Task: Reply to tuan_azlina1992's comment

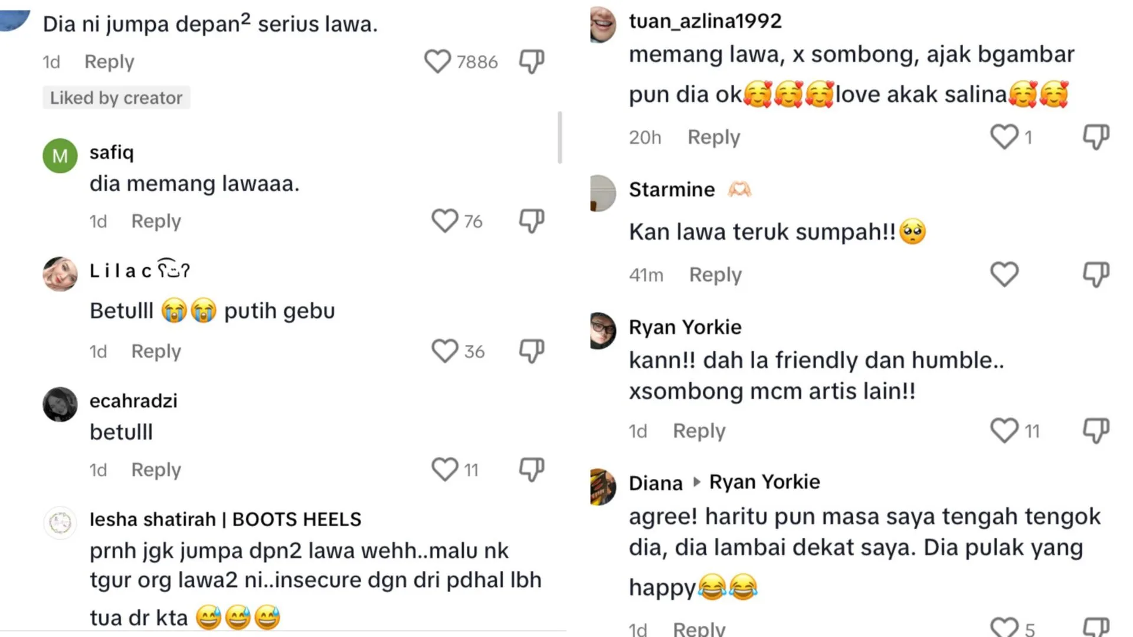Action: (x=713, y=137)
